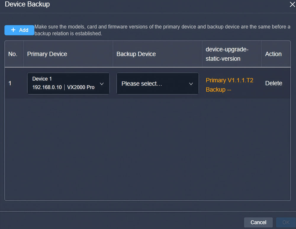Click the chevron arrow beside 'Please select...'
Viewport: 296px width, 229px height.
coord(191,84)
